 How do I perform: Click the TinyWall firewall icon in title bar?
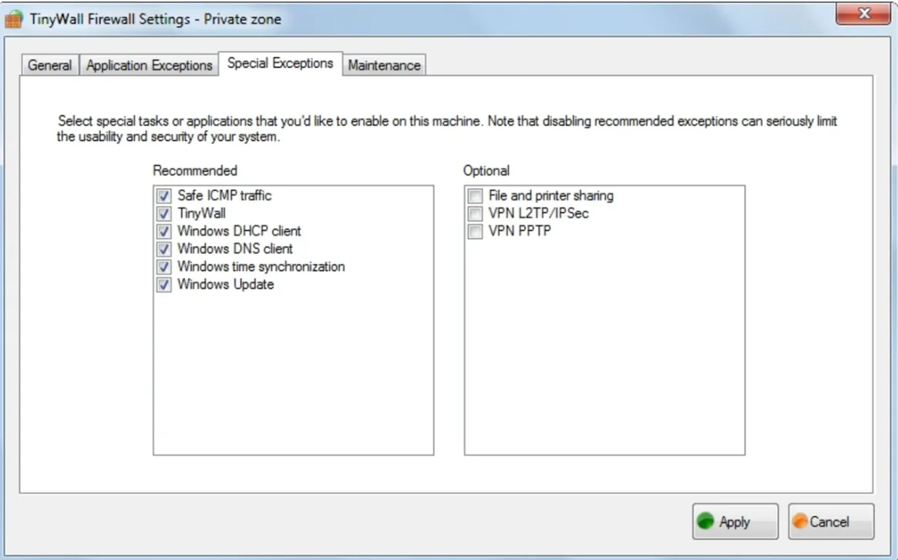(x=14, y=19)
